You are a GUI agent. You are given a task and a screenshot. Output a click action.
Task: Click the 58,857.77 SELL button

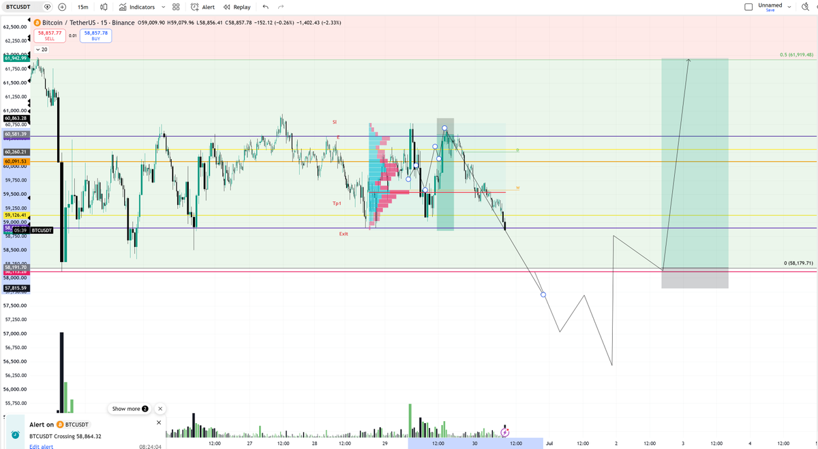(x=50, y=35)
